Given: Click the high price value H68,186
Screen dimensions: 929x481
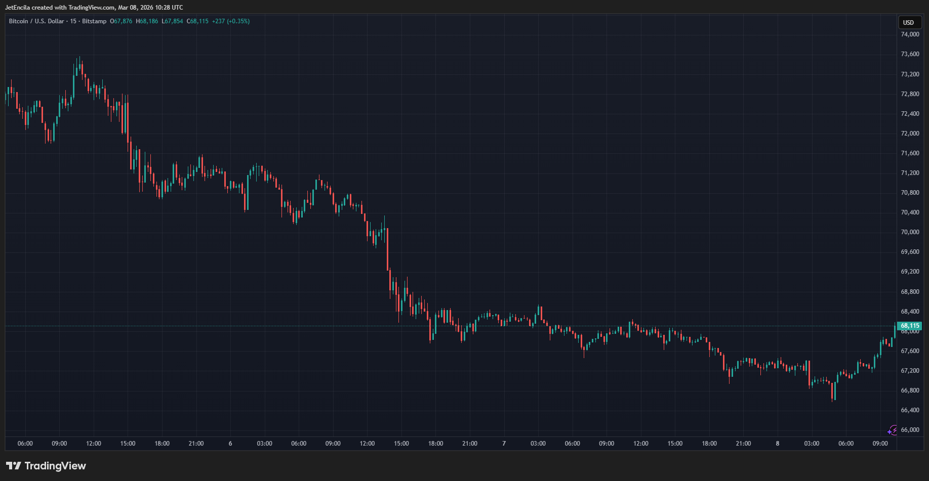Looking at the screenshot, I should click(x=147, y=21).
